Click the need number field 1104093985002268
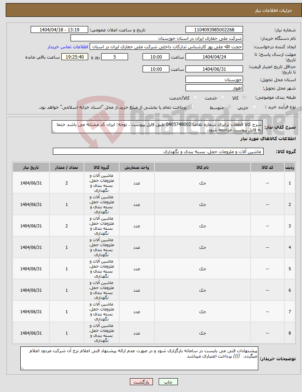 point(214,30)
